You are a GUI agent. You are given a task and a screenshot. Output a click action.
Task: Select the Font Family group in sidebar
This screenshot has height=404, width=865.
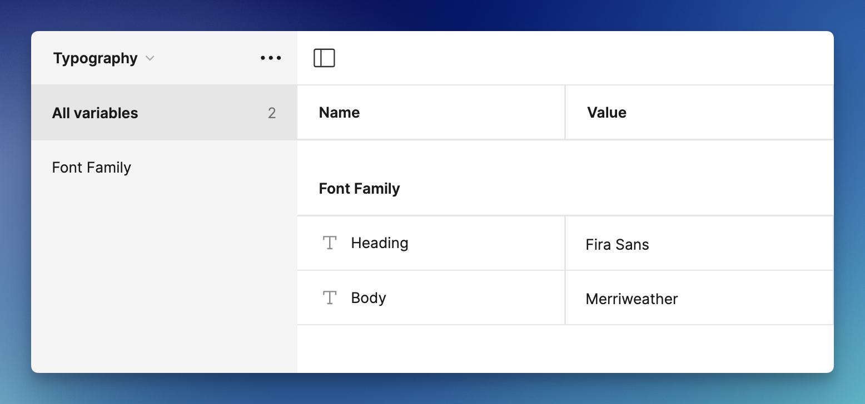92,168
